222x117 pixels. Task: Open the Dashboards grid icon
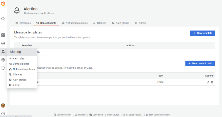(3, 35)
